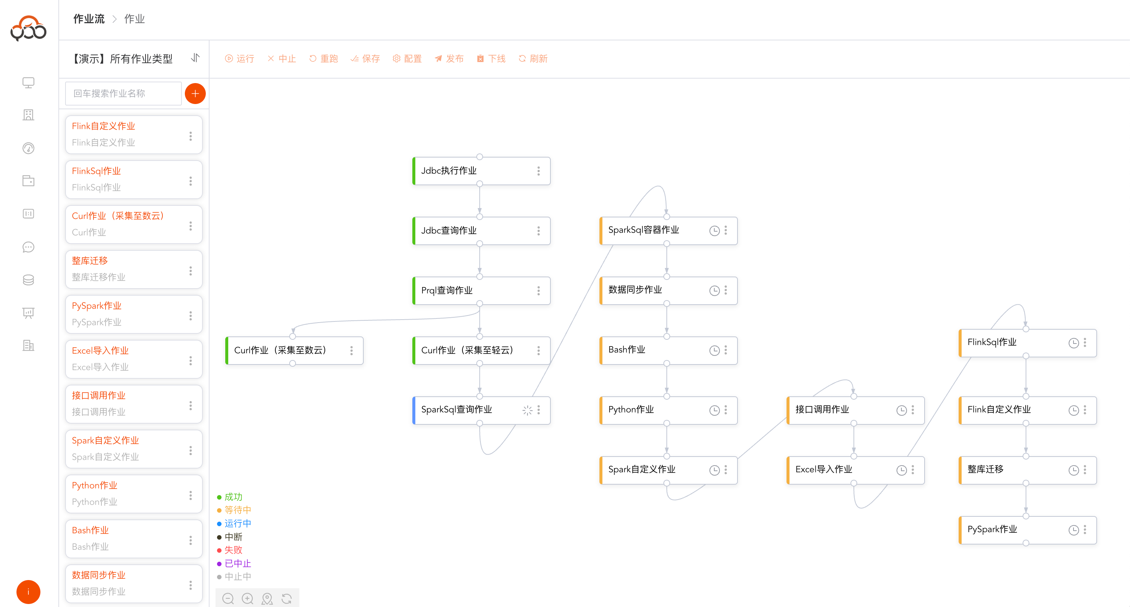Open the chat bubble sidebar icon
Image resolution: width=1130 pixels, height=607 pixels.
(x=28, y=247)
